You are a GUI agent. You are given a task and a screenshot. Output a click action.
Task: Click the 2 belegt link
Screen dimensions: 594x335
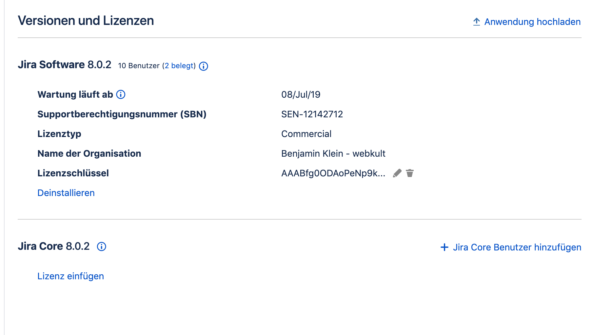[x=179, y=66]
